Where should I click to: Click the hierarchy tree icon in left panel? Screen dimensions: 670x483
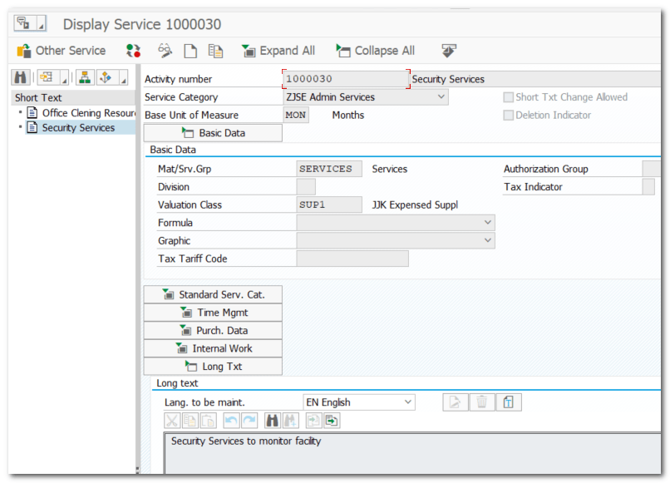click(84, 77)
